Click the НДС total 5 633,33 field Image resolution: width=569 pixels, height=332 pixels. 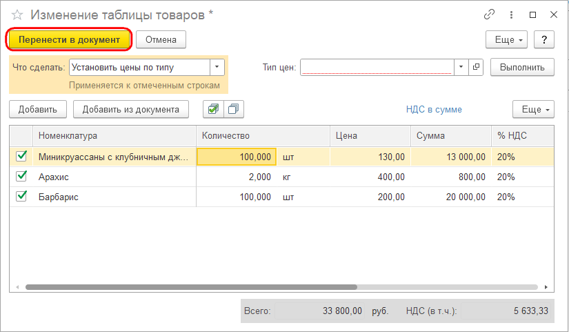[507, 311]
